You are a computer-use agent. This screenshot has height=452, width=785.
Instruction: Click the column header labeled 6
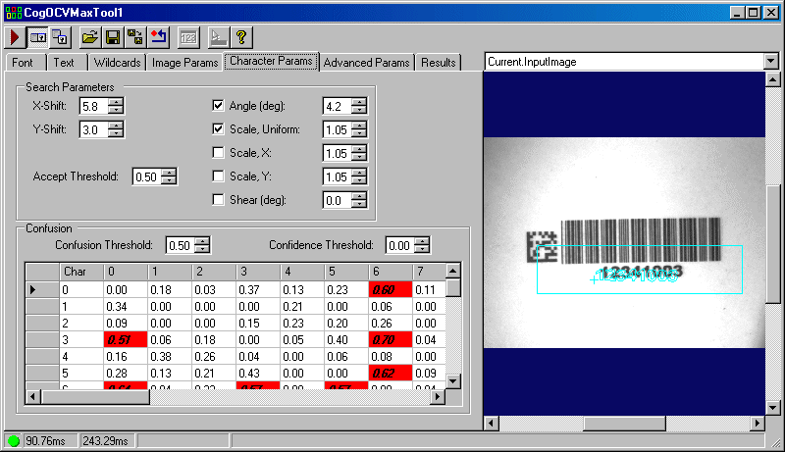(390, 272)
